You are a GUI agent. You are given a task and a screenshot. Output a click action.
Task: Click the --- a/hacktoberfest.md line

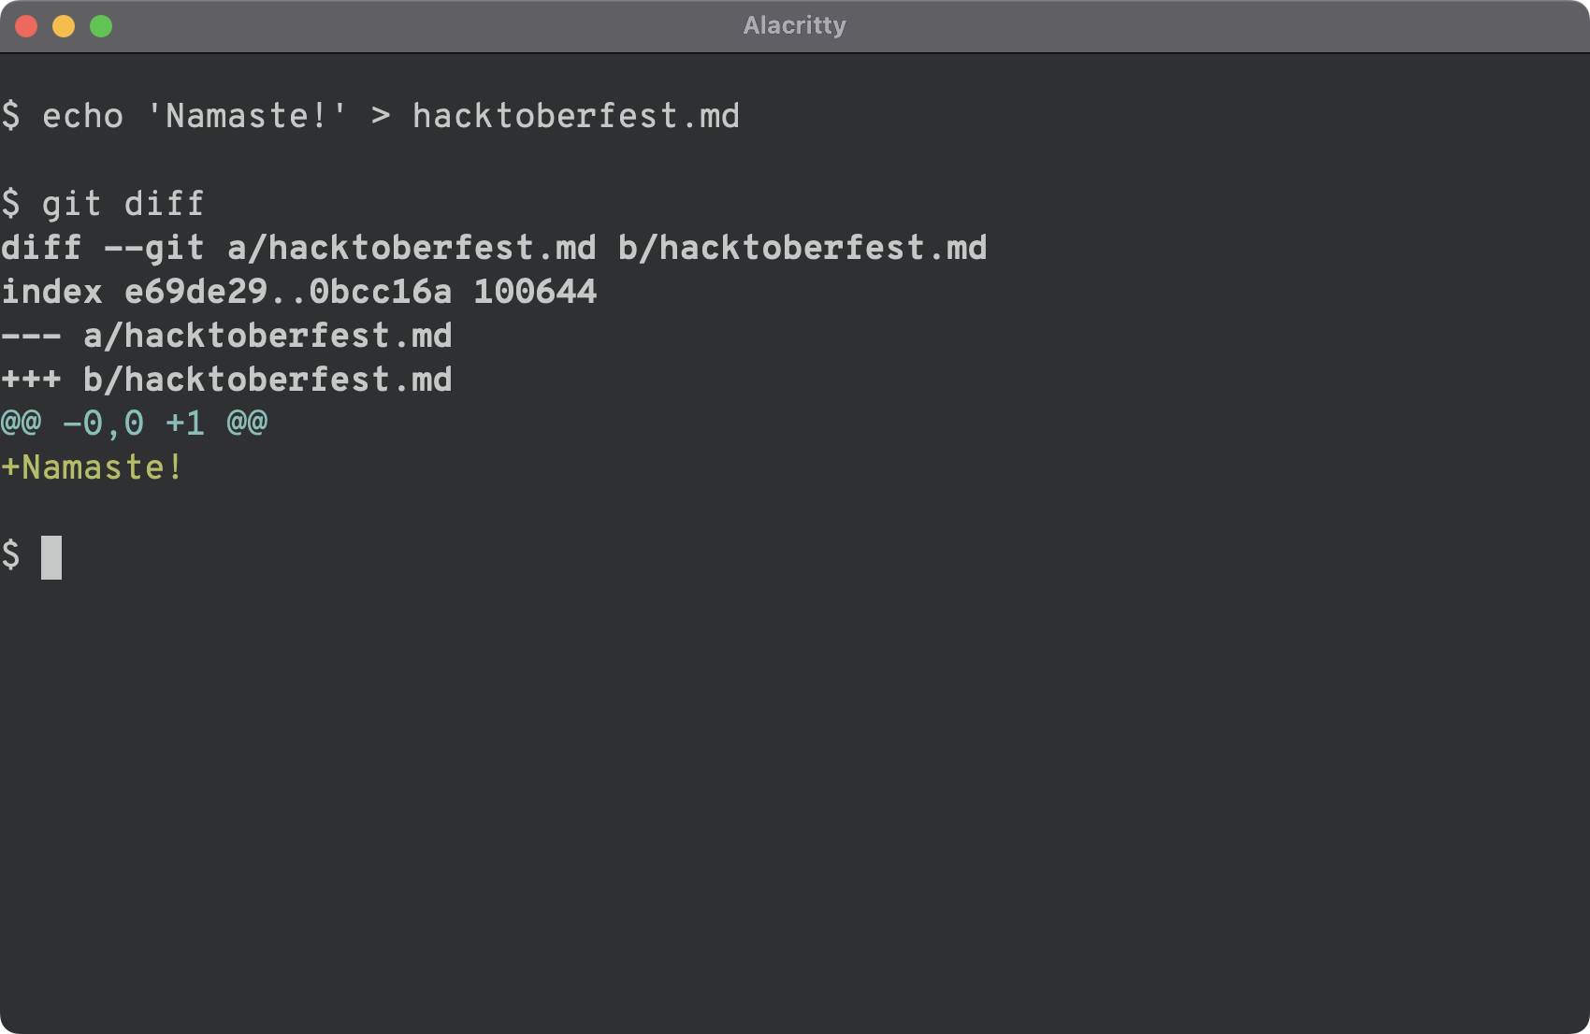(x=224, y=334)
